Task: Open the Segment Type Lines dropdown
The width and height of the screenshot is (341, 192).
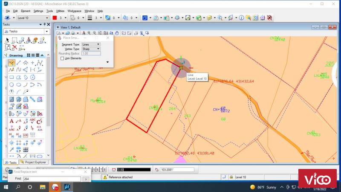Action: click(x=91, y=44)
